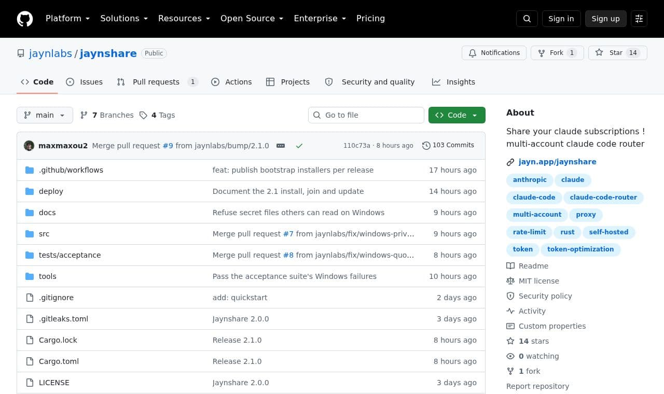Expand the commit message ellipsis
Image resolution: width=664 pixels, height=394 pixels.
point(281,146)
